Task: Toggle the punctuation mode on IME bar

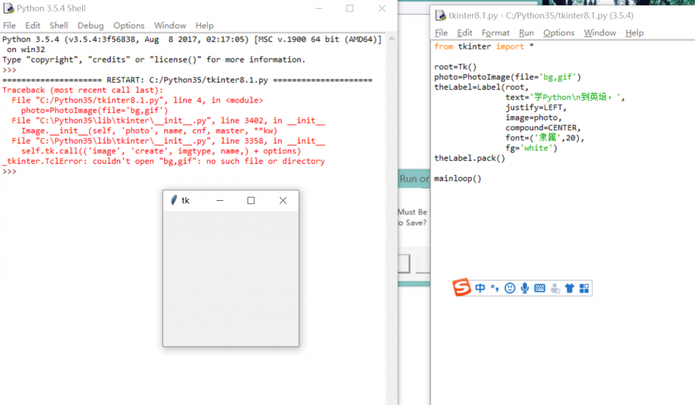Action: coord(495,288)
